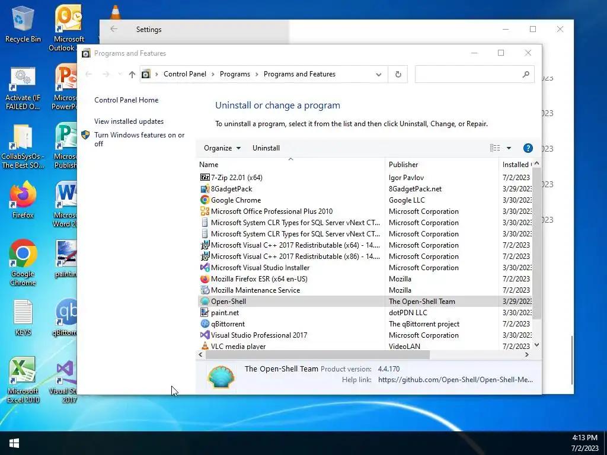
Task: Click Programs breadcrumb segment
Action: [235, 74]
